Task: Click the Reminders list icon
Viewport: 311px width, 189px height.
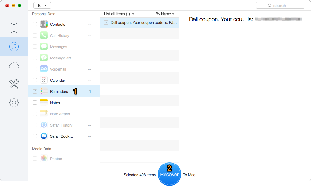Action: click(44, 91)
